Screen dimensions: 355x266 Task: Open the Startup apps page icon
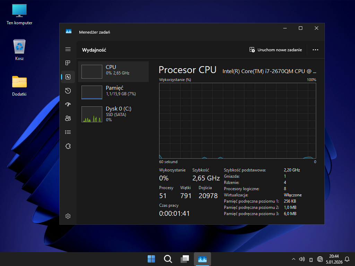[x=68, y=105]
